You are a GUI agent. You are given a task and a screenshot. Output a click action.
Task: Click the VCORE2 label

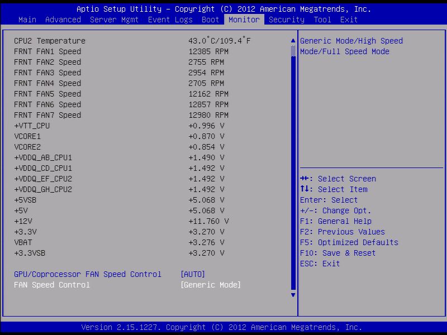pos(27,147)
